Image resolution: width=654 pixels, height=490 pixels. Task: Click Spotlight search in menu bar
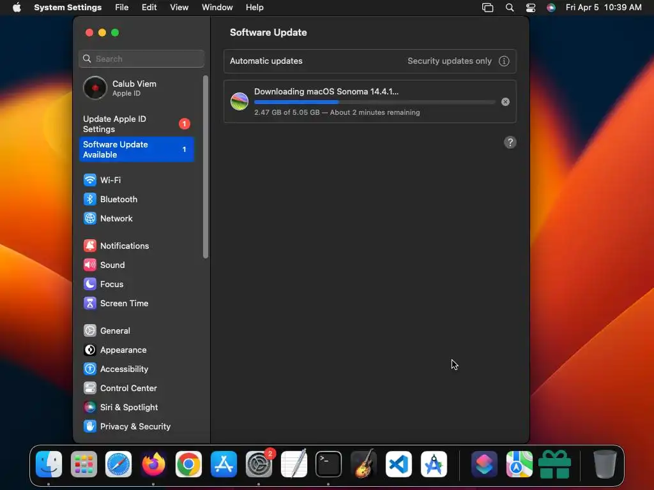point(509,8)
